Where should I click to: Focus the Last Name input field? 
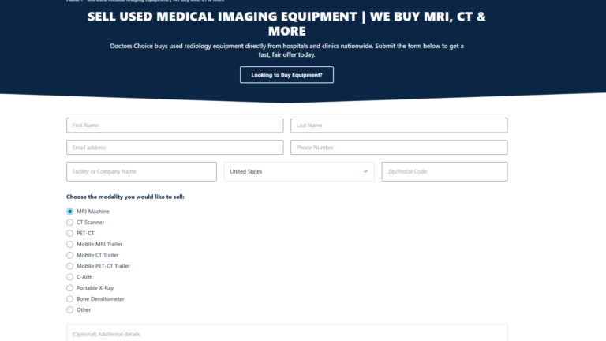398,126
